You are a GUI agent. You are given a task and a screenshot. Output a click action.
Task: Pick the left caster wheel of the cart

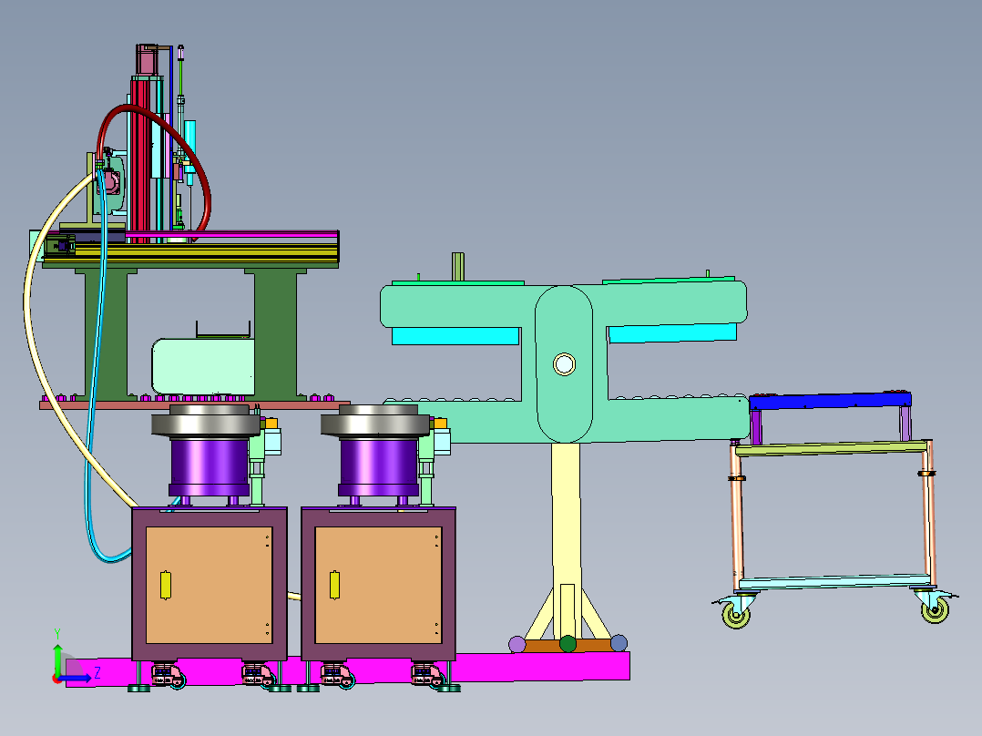(x=736, y=615)
